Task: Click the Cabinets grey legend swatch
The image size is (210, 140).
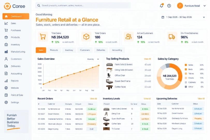Action: pyautogui.click(x=186, y=82)
